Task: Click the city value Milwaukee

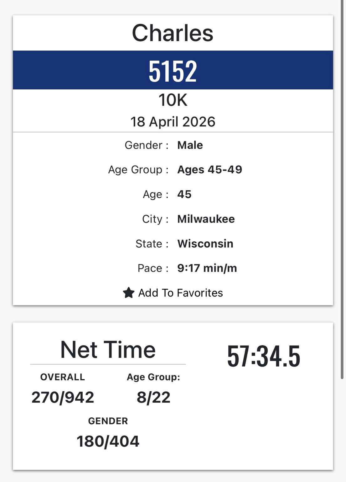Action: pyautogui.click(x=206, y=219)
